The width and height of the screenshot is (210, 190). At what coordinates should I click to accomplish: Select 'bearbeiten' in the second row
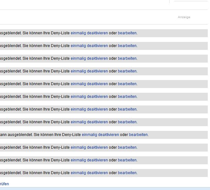pos(127,46)
